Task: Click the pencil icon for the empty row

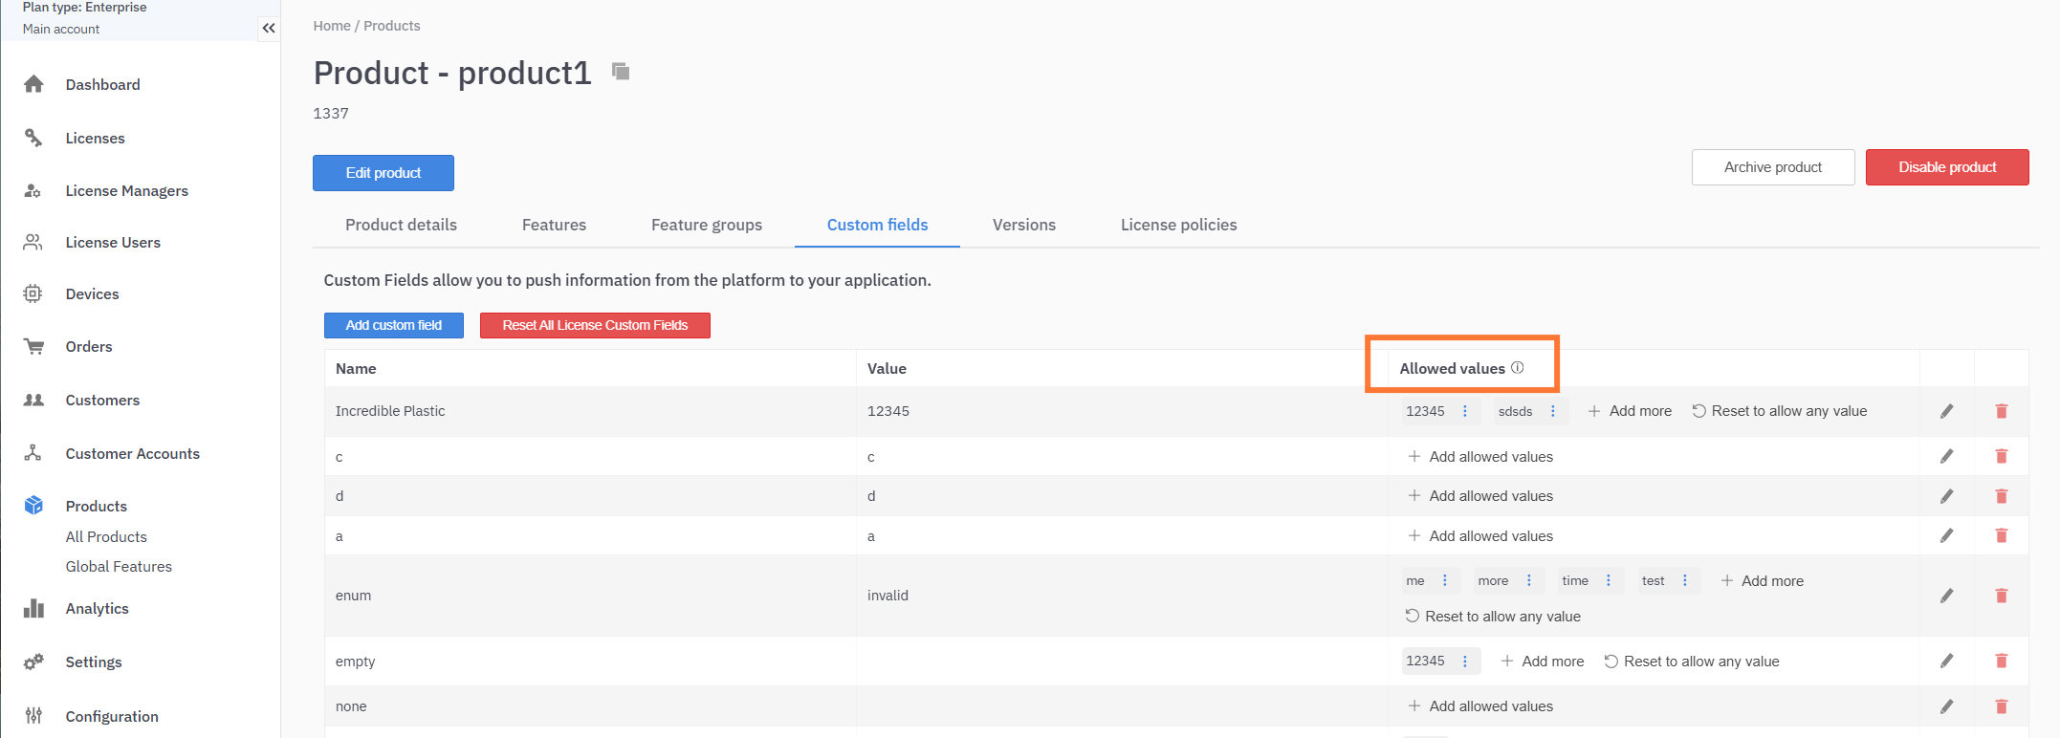Action: pos(1946,662)
